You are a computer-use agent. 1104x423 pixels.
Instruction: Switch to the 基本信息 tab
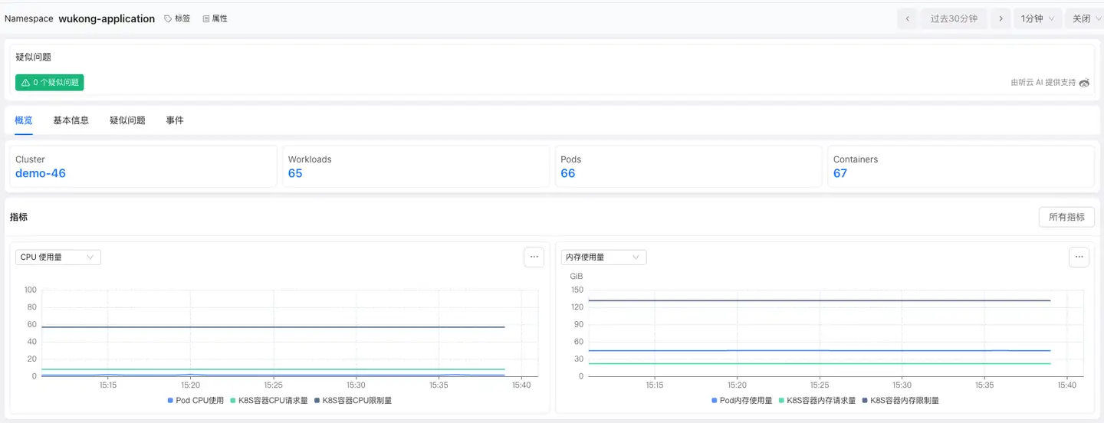(71, 120)
